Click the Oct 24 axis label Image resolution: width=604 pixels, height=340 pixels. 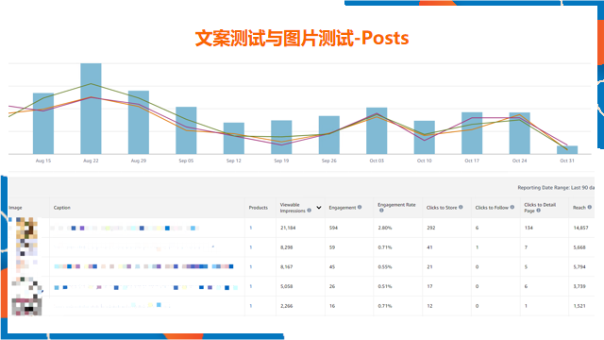click(x=519, y=161)
